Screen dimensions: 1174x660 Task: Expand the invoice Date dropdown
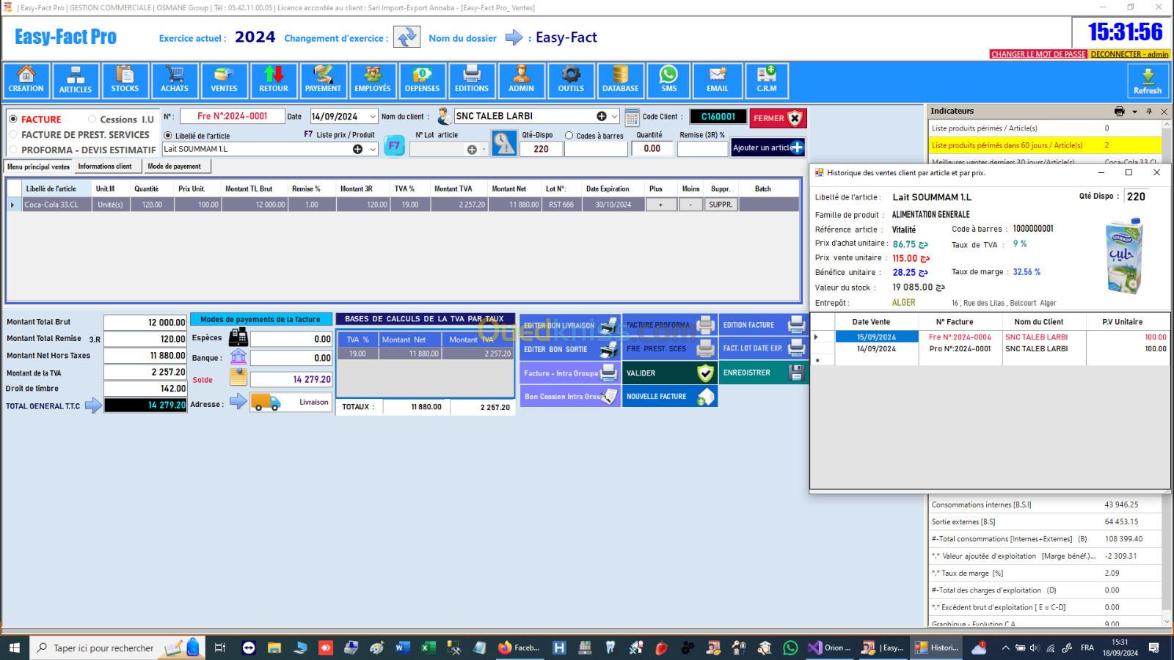click(x=373, y=117)
